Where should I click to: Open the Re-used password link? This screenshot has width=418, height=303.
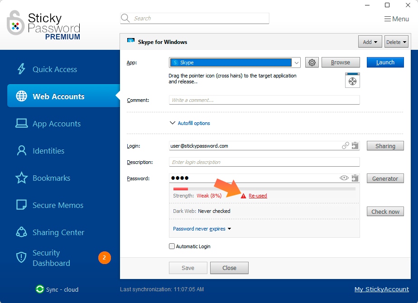(x=258, y=196)
